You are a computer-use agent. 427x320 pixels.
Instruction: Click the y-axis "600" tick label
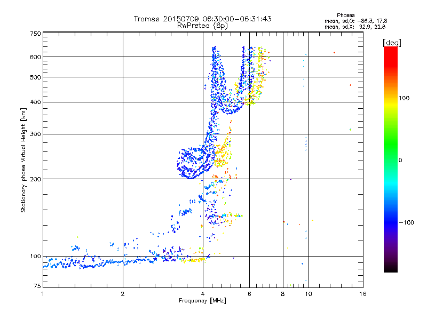35,57
